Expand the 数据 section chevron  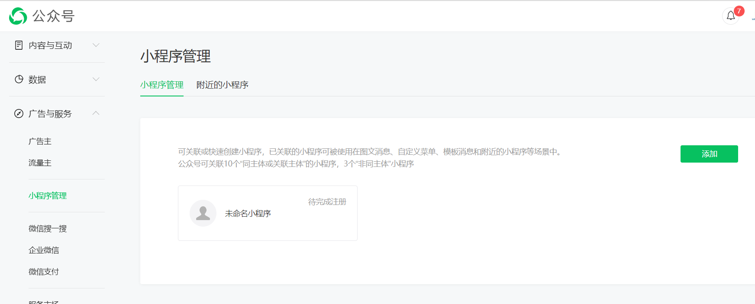coord(96,79)
